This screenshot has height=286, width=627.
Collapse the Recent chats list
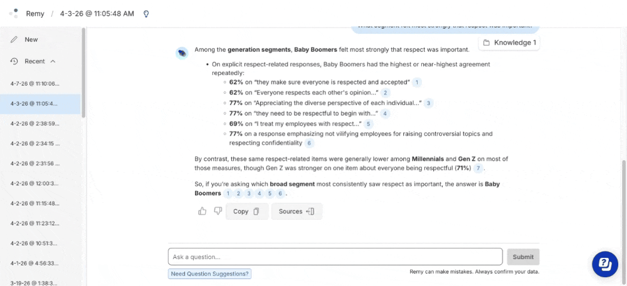point(53,61)
